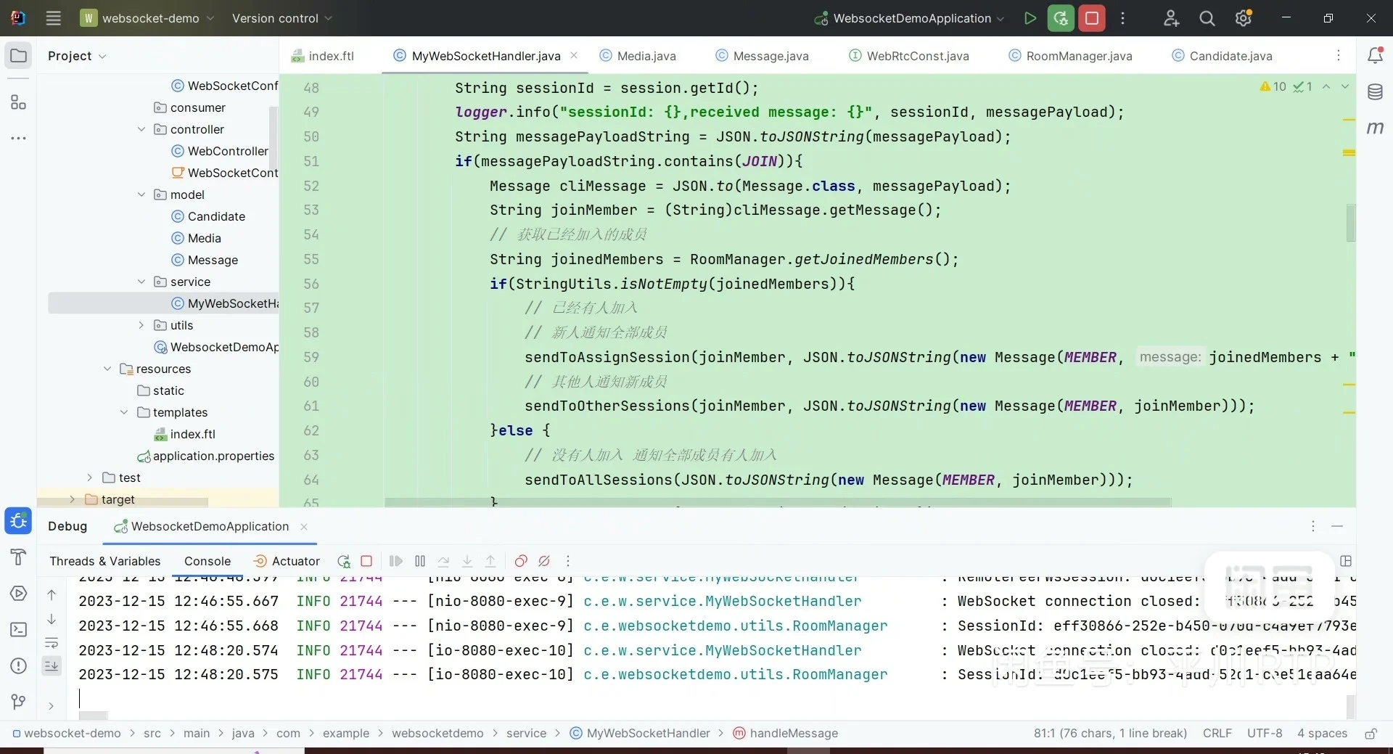Open the Terminal tool window
This screenshot has height=754, width=1393.
point(18,629)
